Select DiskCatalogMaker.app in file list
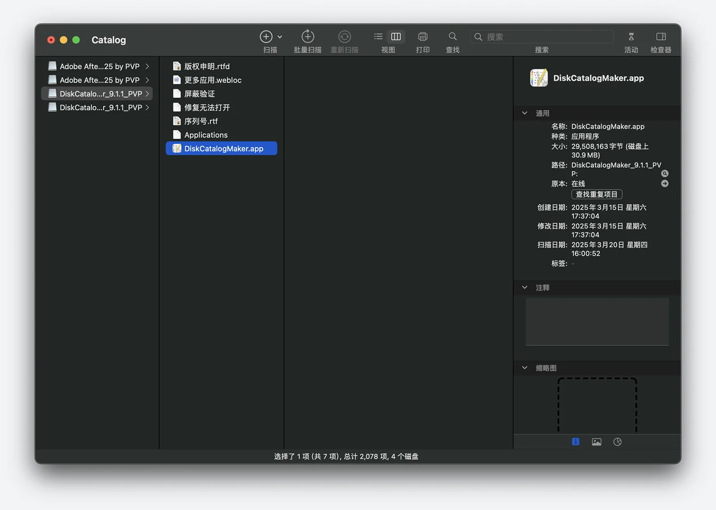This screenshot has height=510, width=716. click(222, 149)
